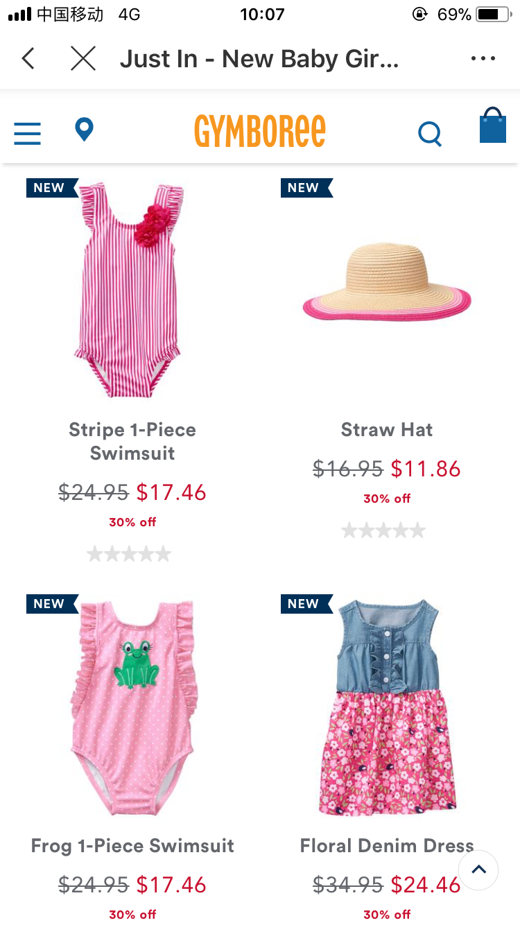520x925 pixels.
Task: Tap the store locator pin icon
Action: pos(84,130)
